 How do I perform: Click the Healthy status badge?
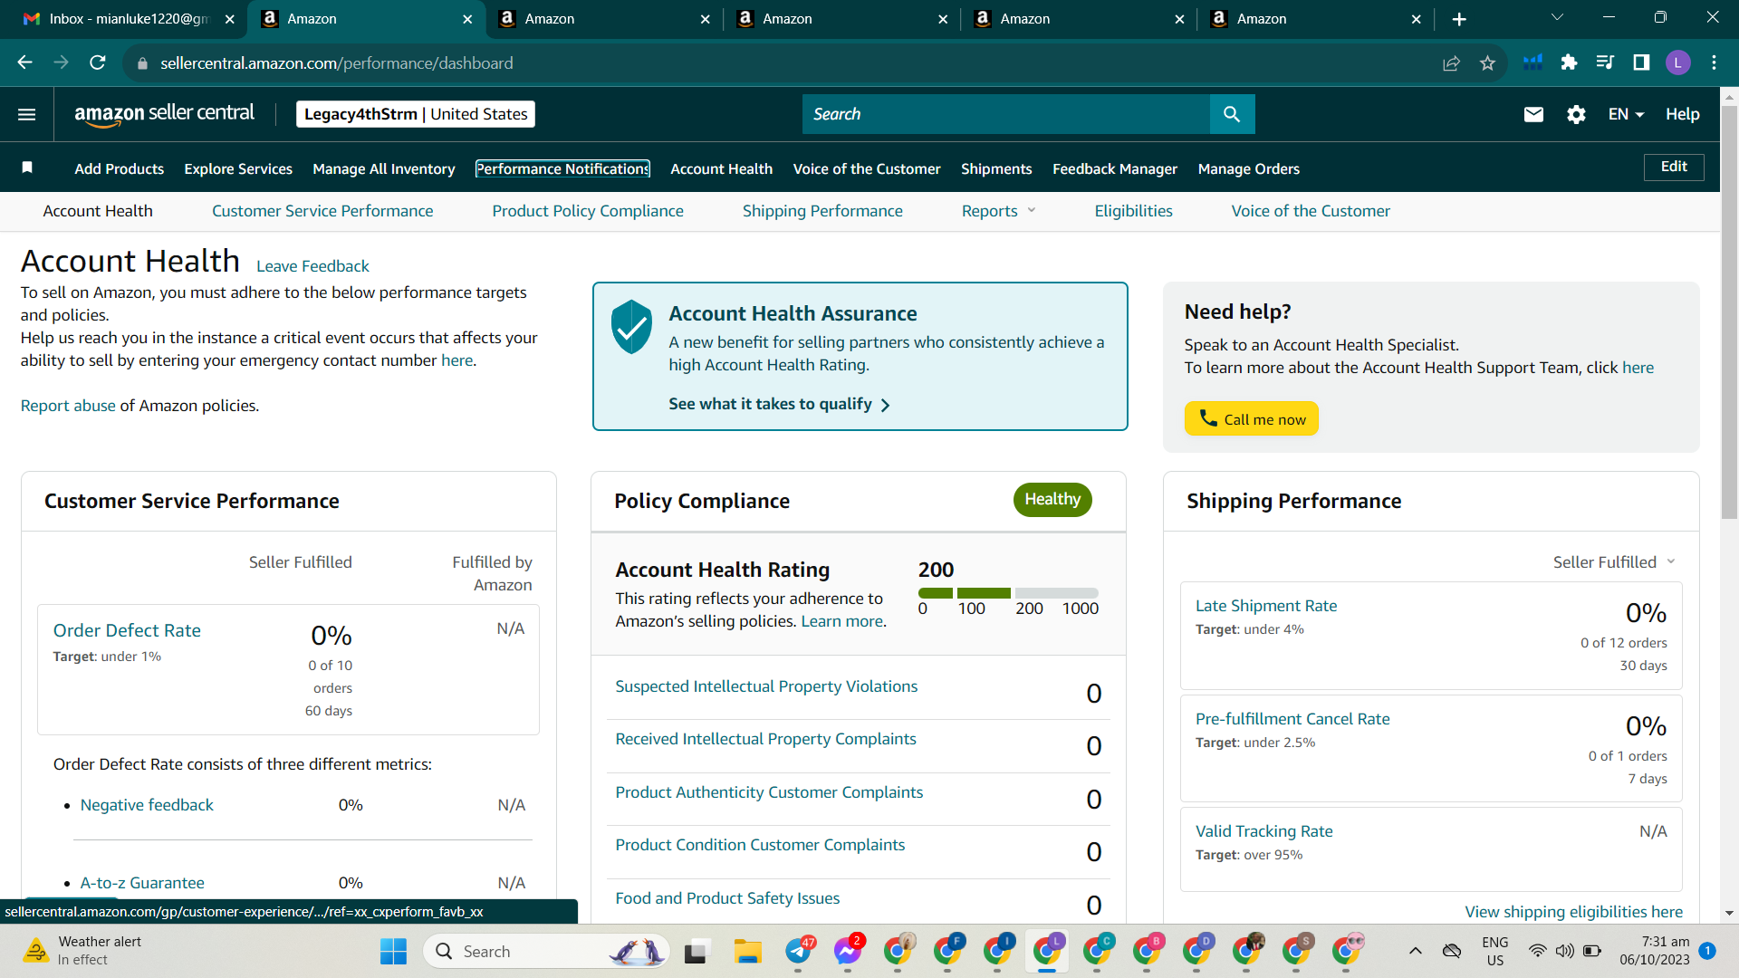click(x=1052, y=499)
